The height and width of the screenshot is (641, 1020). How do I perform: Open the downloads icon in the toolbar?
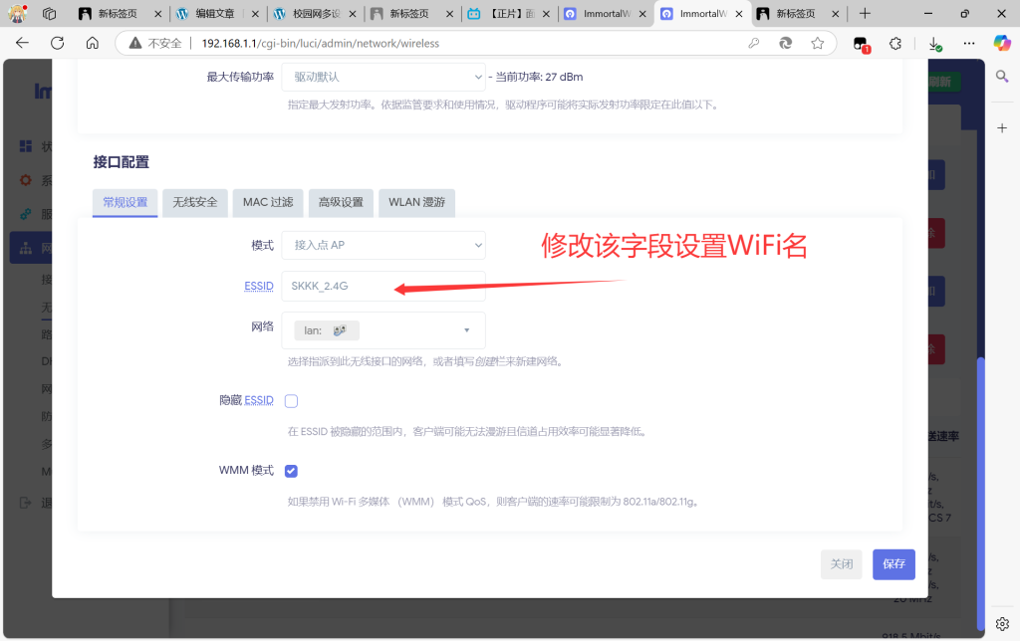click(x=934, y=44)
